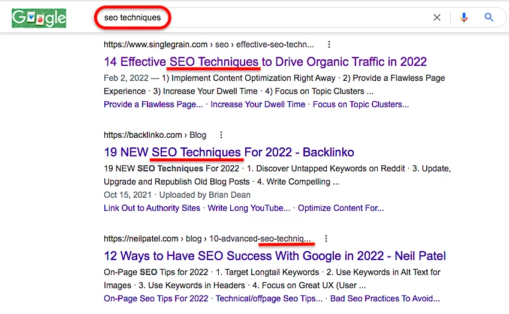This screenshot has width=509, height=314.
Task: Follow 'Bad Seo Practices To Avoid...' sitelink
Action: pyautogui.click(x=385, y=298)
